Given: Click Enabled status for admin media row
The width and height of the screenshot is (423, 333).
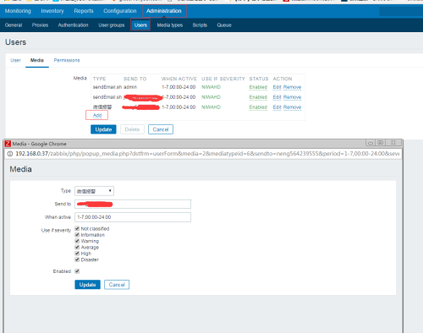Looking at the screenshot, I should point(258,87).
